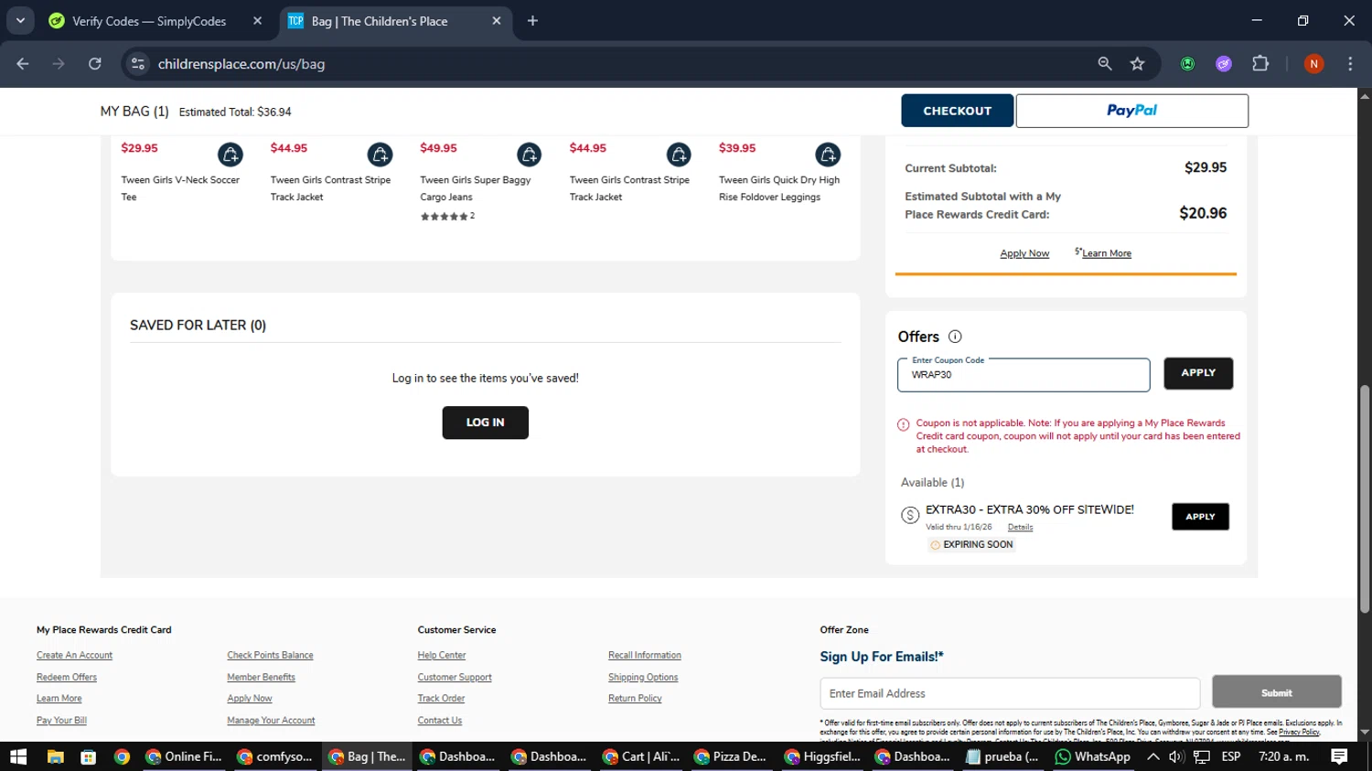Click the CHECKOUT button
Screen dimensions: 1372x771
point(957,111)
